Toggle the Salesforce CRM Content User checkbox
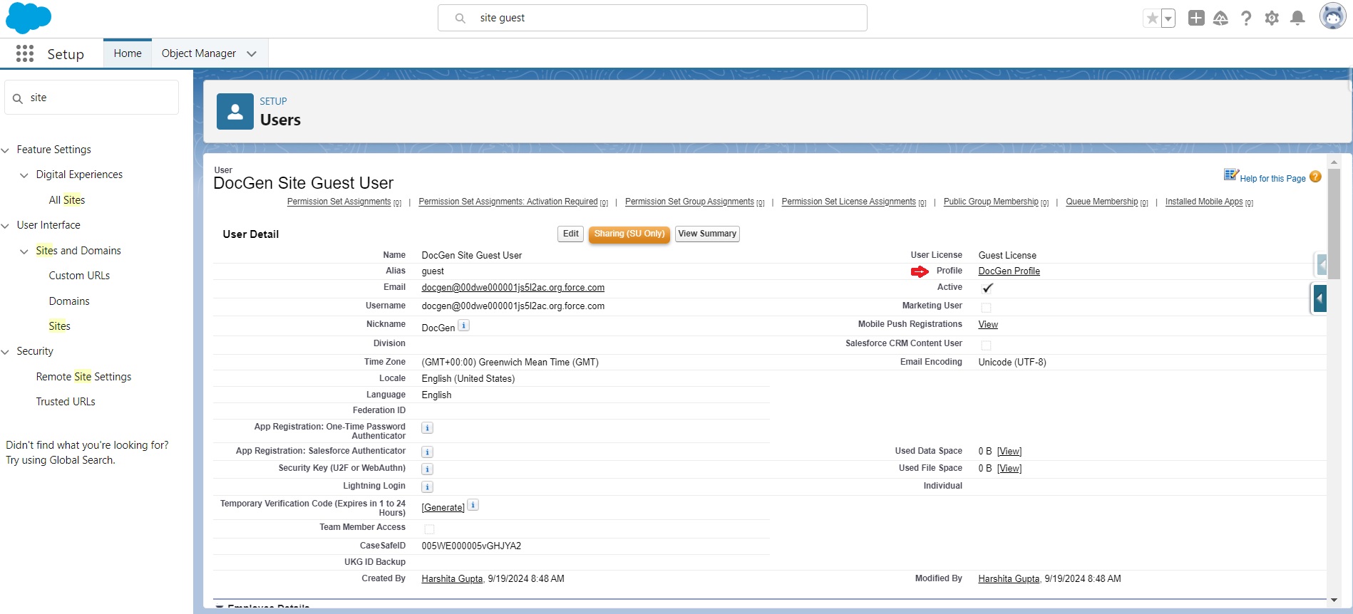Screen dimensions: 1353x614 point(986,345)
